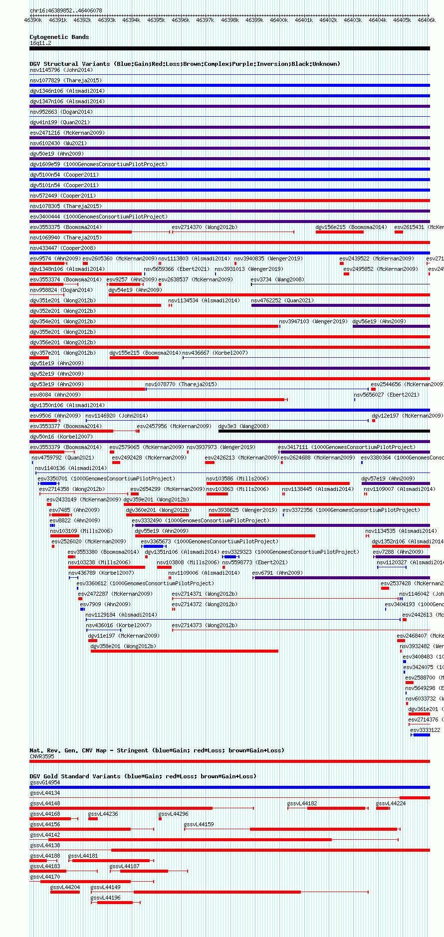Open esv2471216 (McKernan2009) variant

[67, 133]
